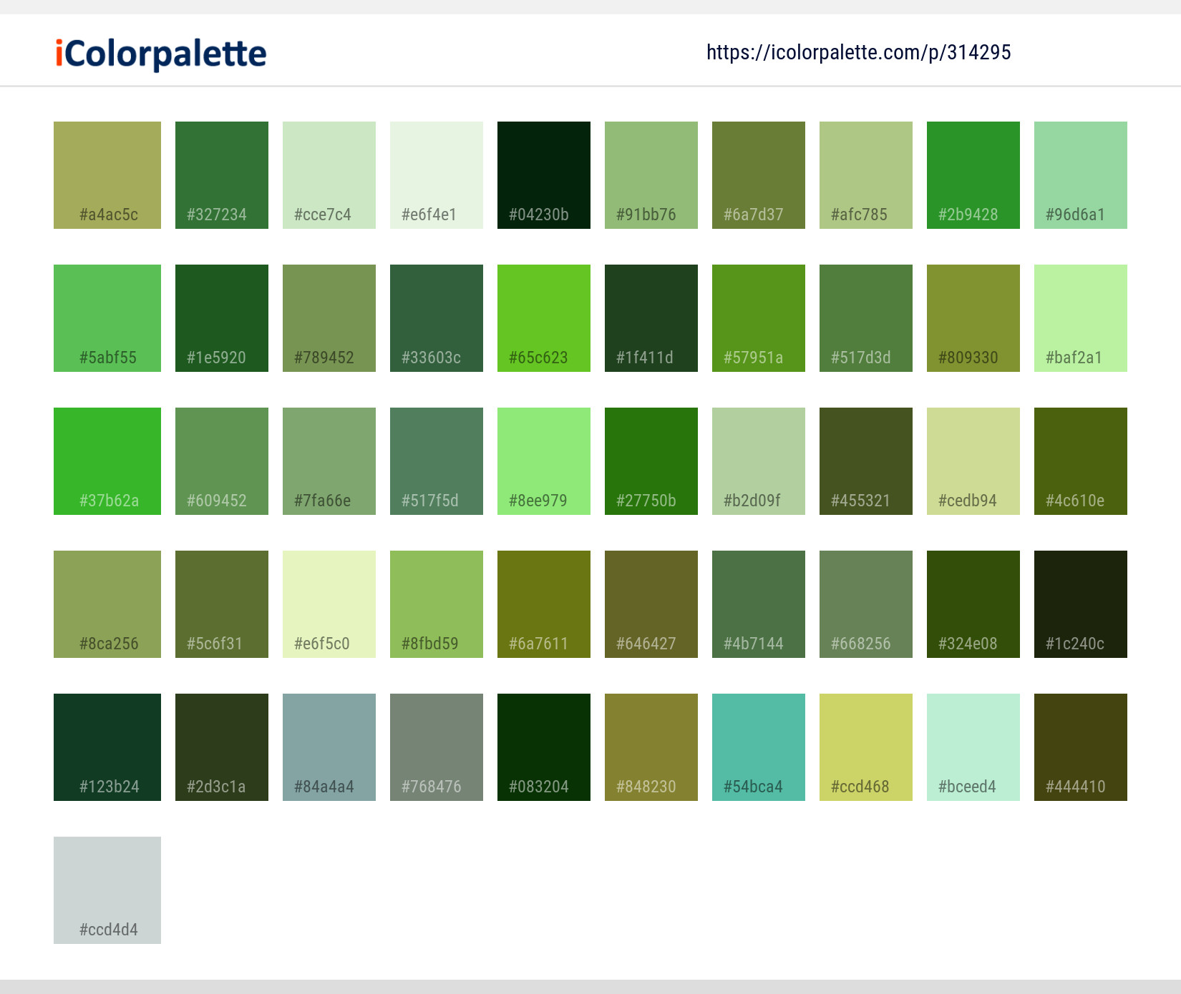Select the #bceed4 pale mint swatch
The width and height of the screenshot is (1181, 994).
[973, 747]
